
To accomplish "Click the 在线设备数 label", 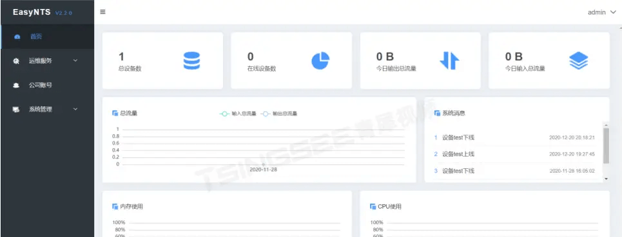I will [x=262, y=69].
